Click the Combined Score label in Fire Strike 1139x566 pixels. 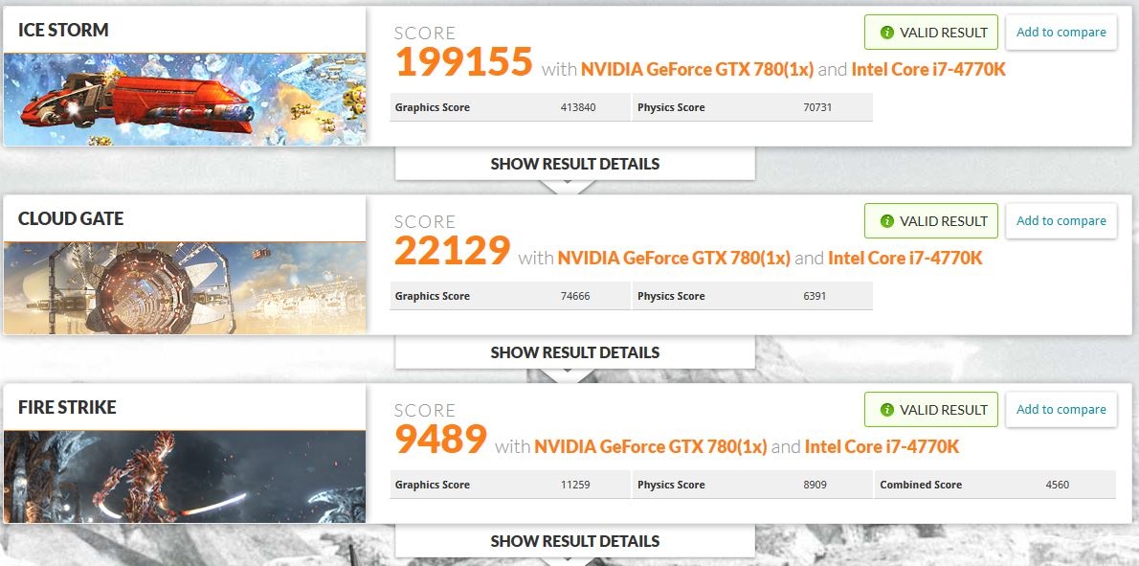point(921,485)
